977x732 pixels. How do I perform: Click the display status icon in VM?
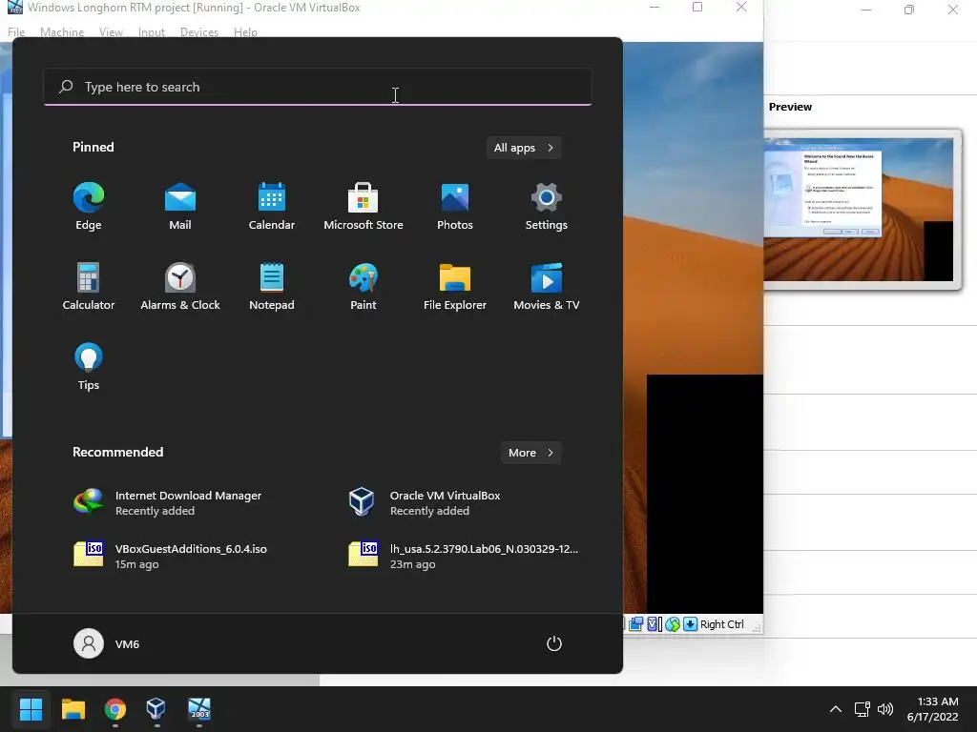coord(635,624)
